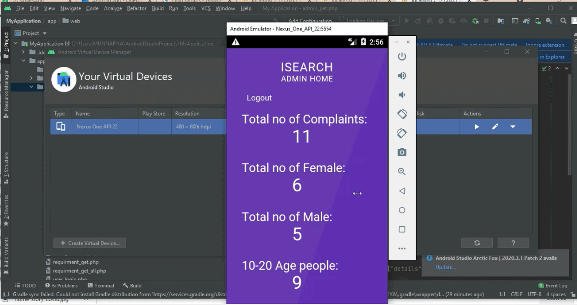Screen dimensions: 577x305
Task: Refresh the virtual devices list
Action: pos(477,243)
